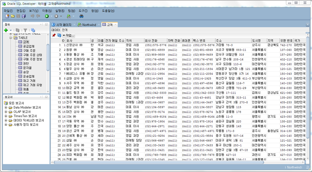Open dropdown arrow beside SQL worksheet icon
Screen dimensions: 312x172
click(x=74, y=16)
